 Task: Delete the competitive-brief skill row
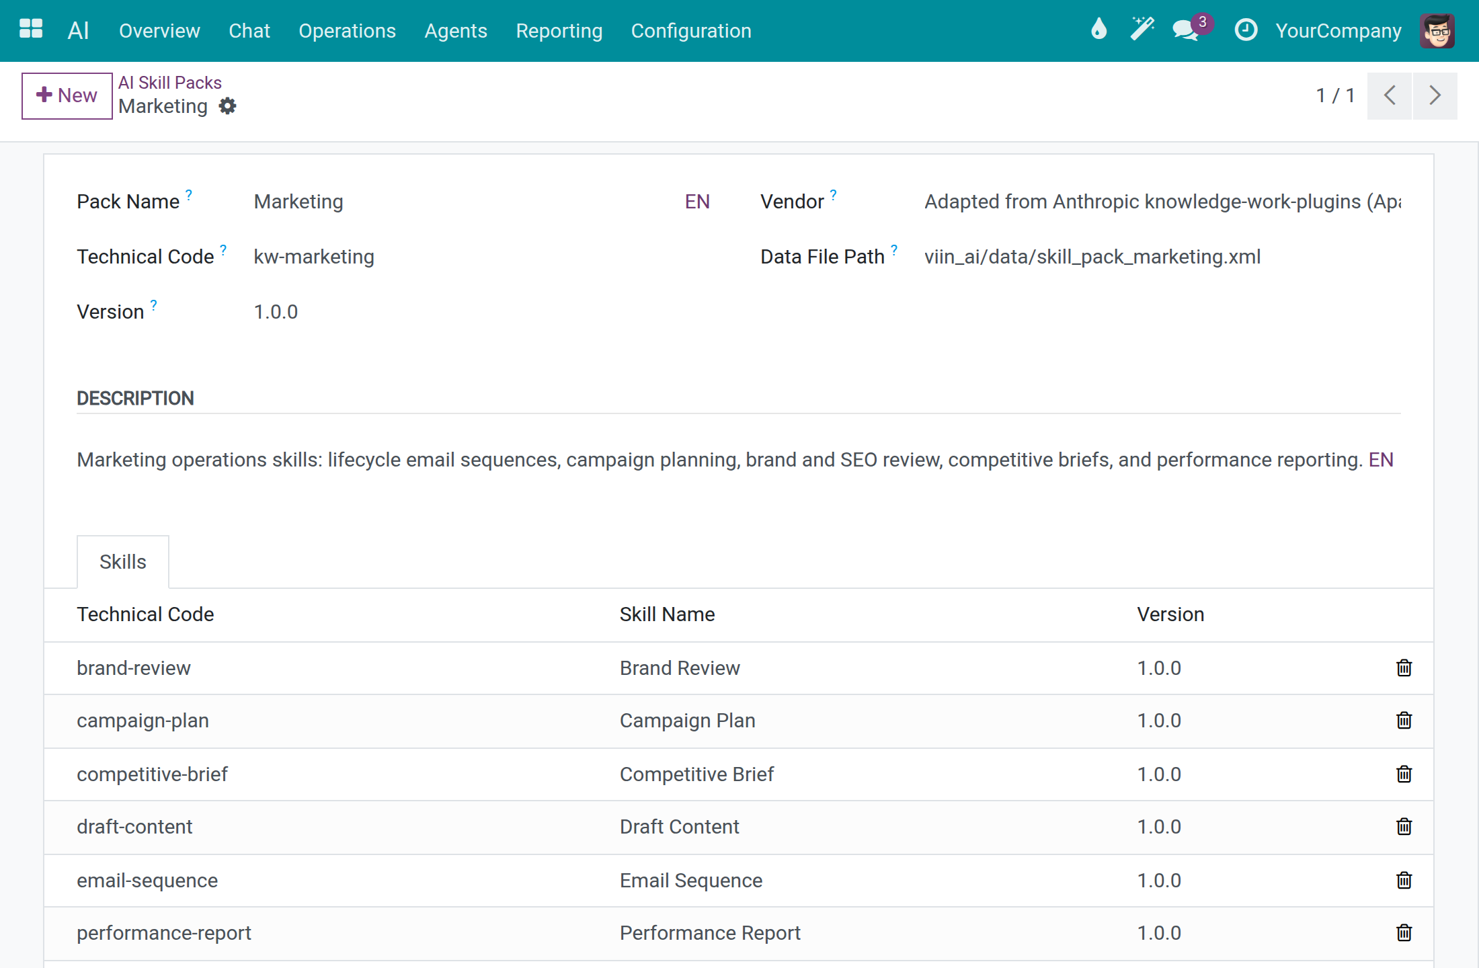(x=1404, y=774)
